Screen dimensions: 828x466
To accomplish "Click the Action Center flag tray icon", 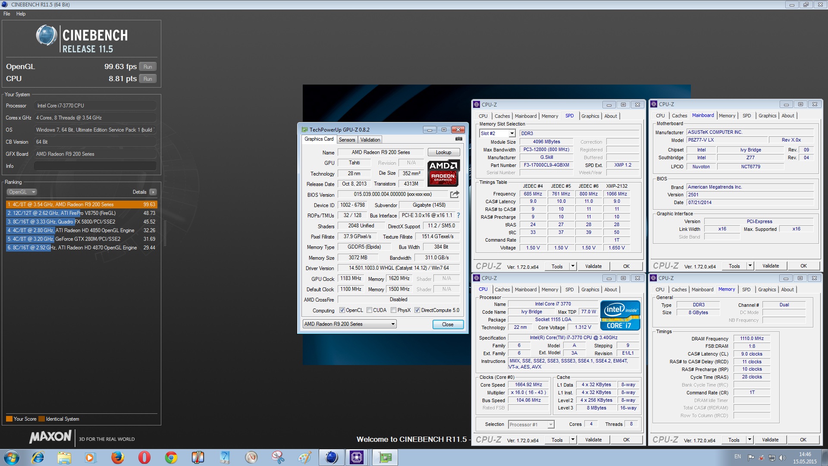I will 751,457.
